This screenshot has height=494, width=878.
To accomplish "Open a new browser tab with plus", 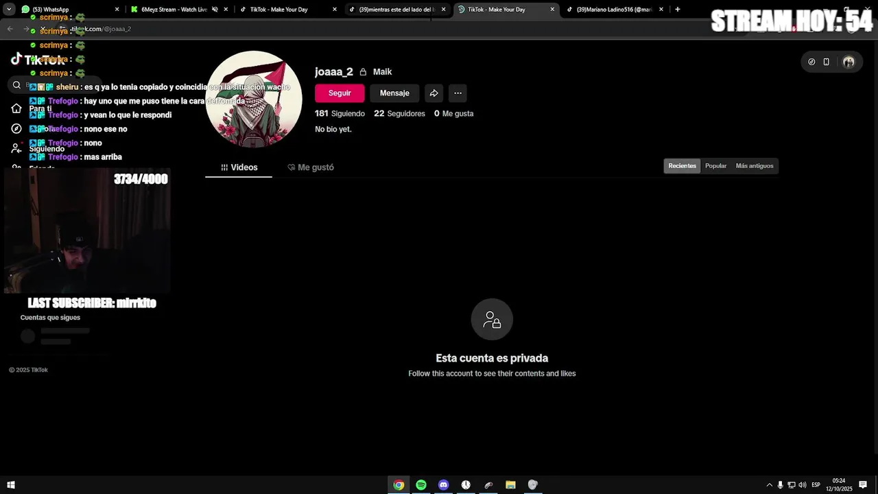I will point(678,10).
